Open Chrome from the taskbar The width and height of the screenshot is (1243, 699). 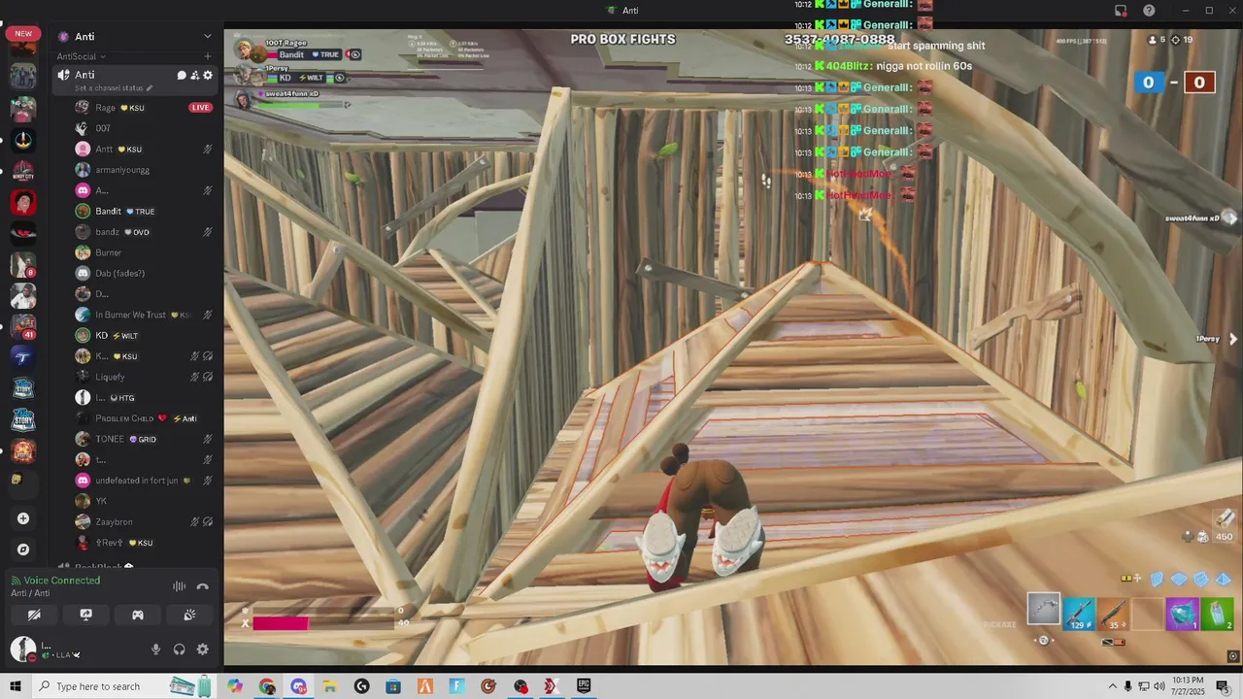[267, 686]
